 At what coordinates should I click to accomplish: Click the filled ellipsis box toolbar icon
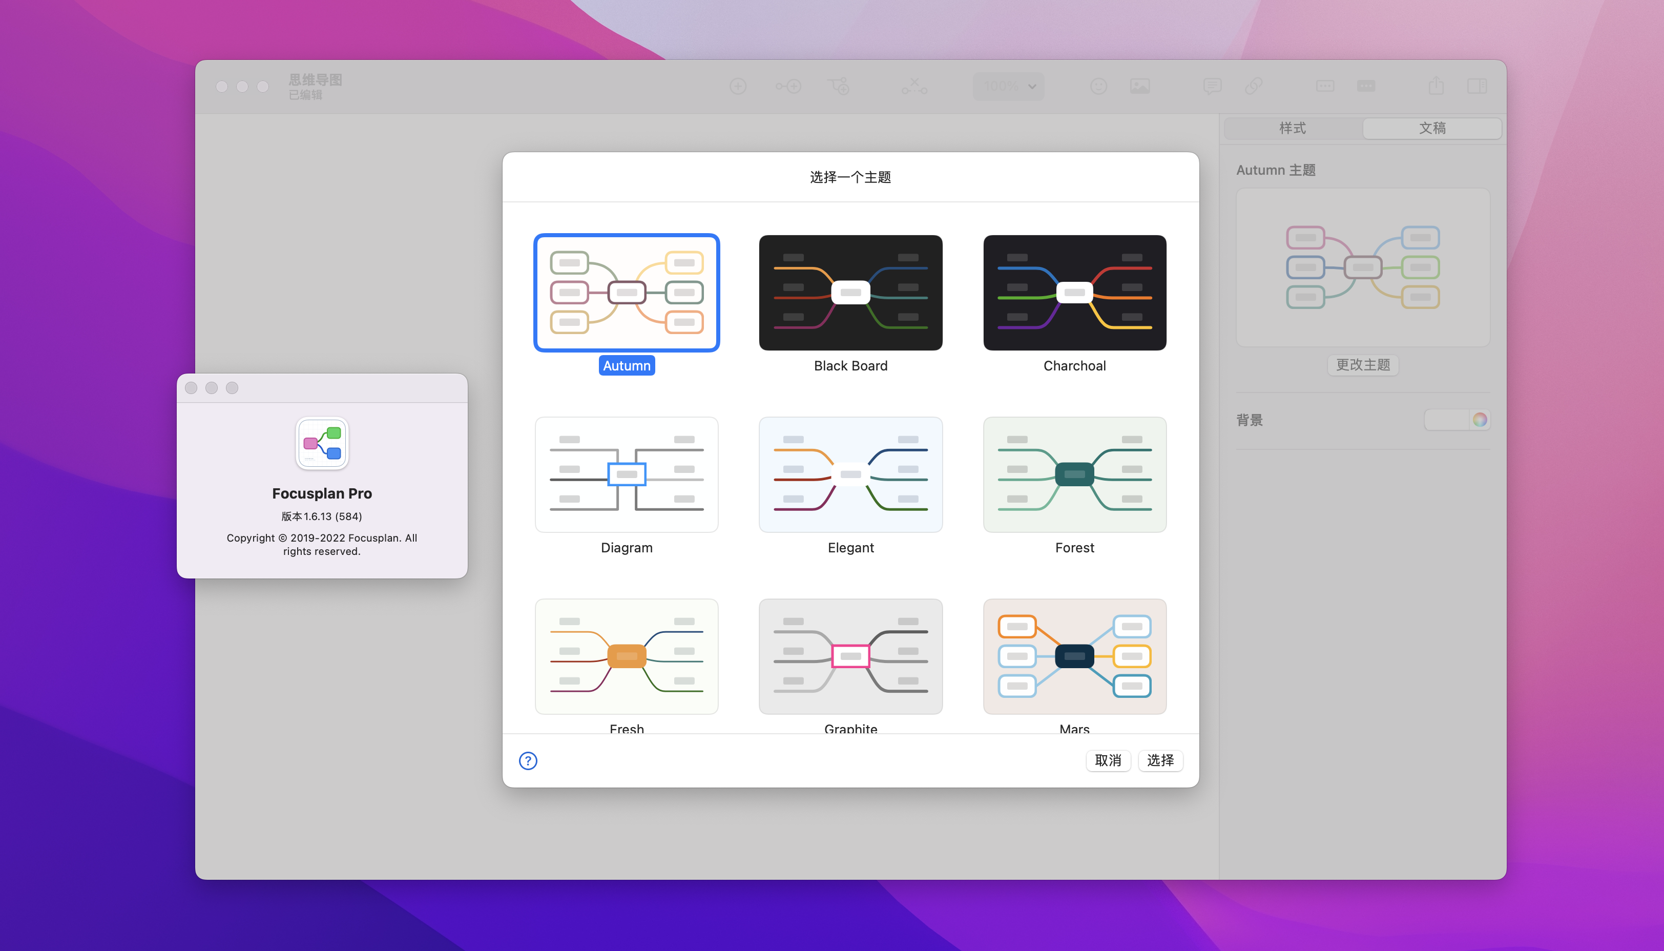coord(1366,86)
